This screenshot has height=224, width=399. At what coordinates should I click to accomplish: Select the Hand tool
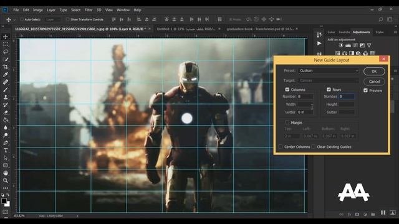tap(6, 173)
